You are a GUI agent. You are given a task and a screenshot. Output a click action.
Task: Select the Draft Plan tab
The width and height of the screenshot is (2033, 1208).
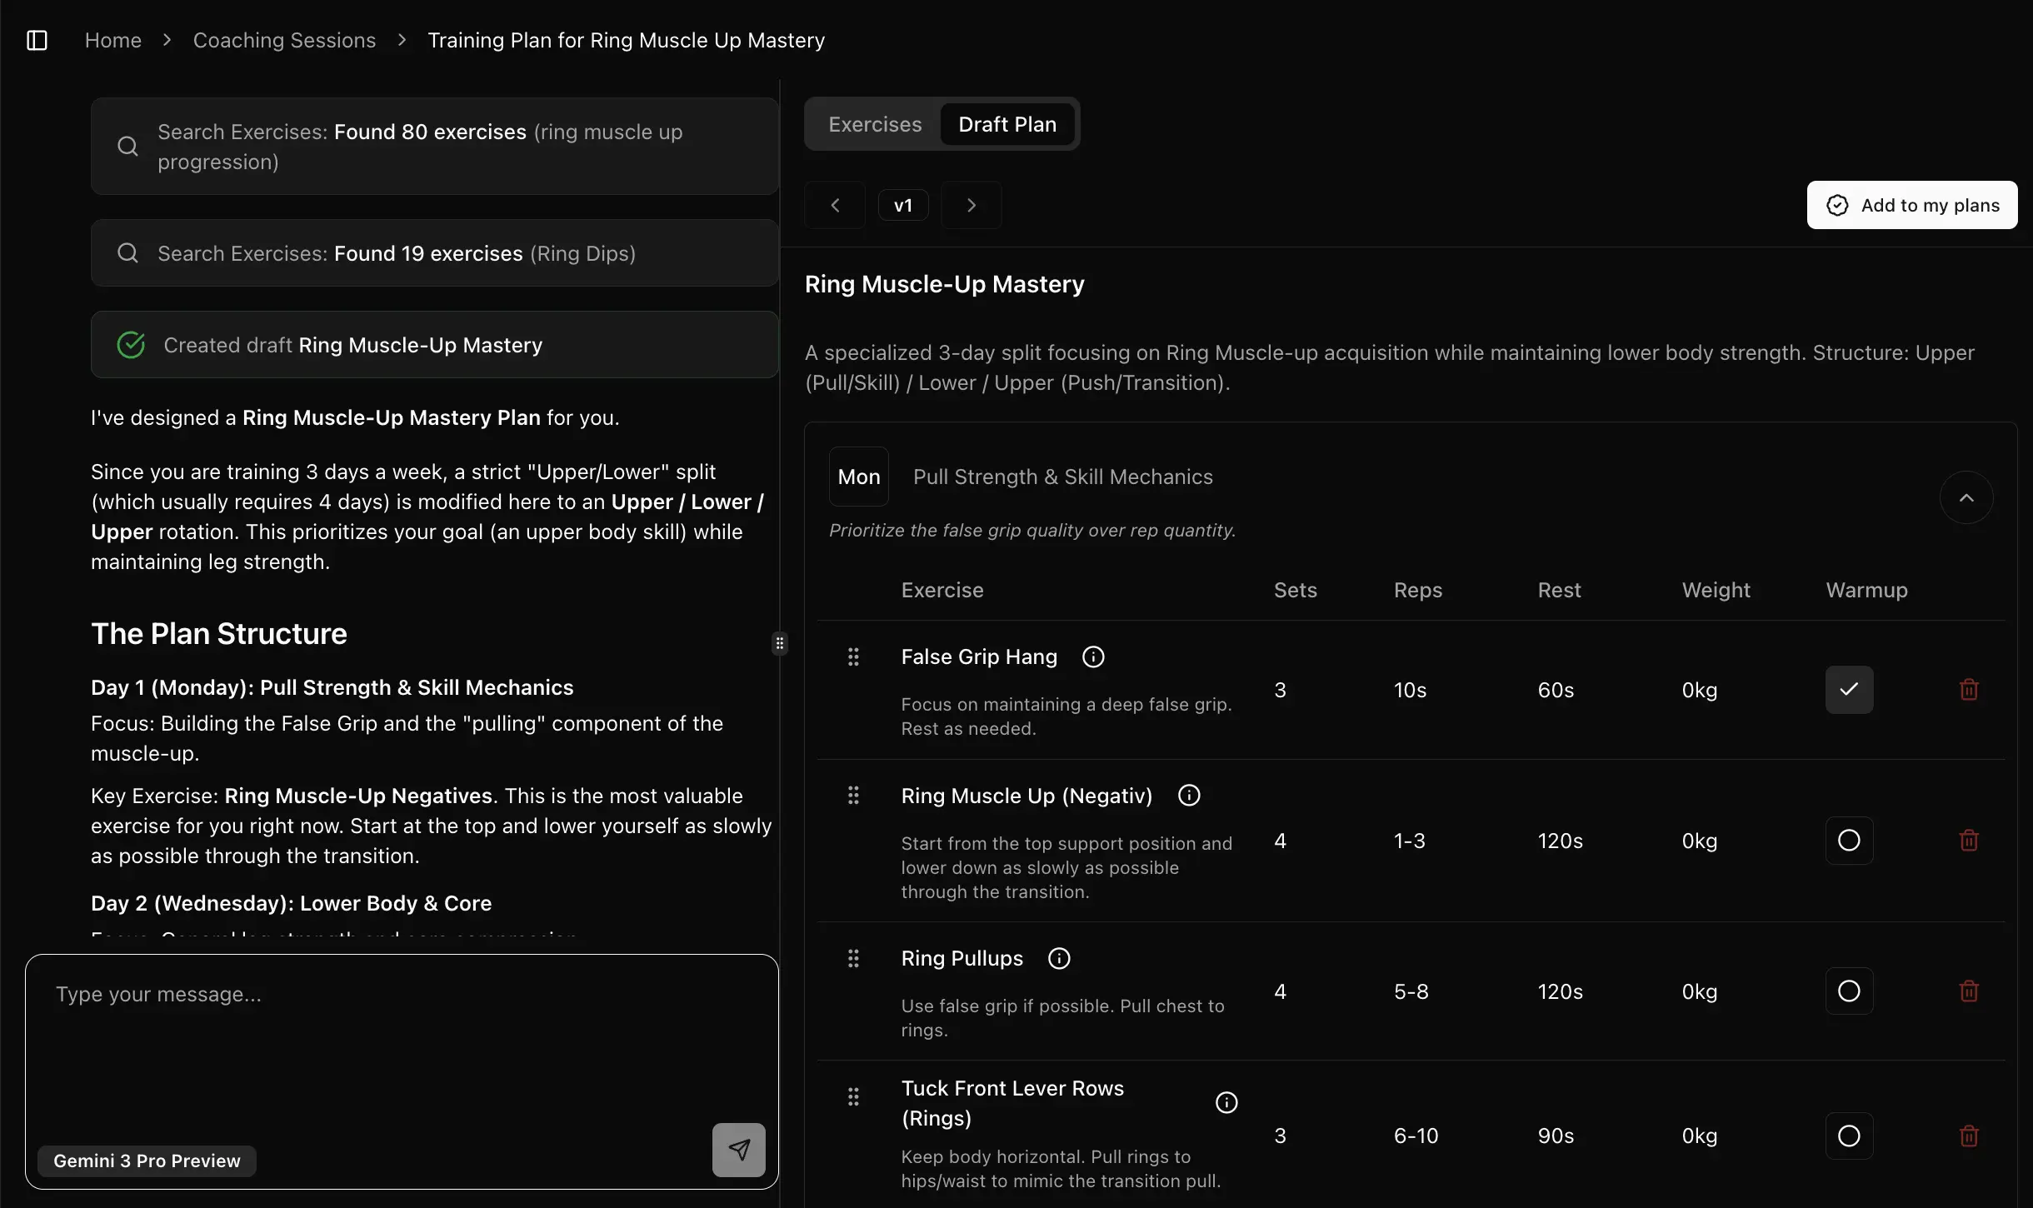pyautogui.click(x=1007, y=124)
